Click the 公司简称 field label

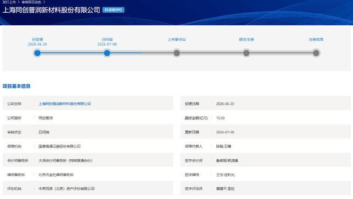point(14,118)
